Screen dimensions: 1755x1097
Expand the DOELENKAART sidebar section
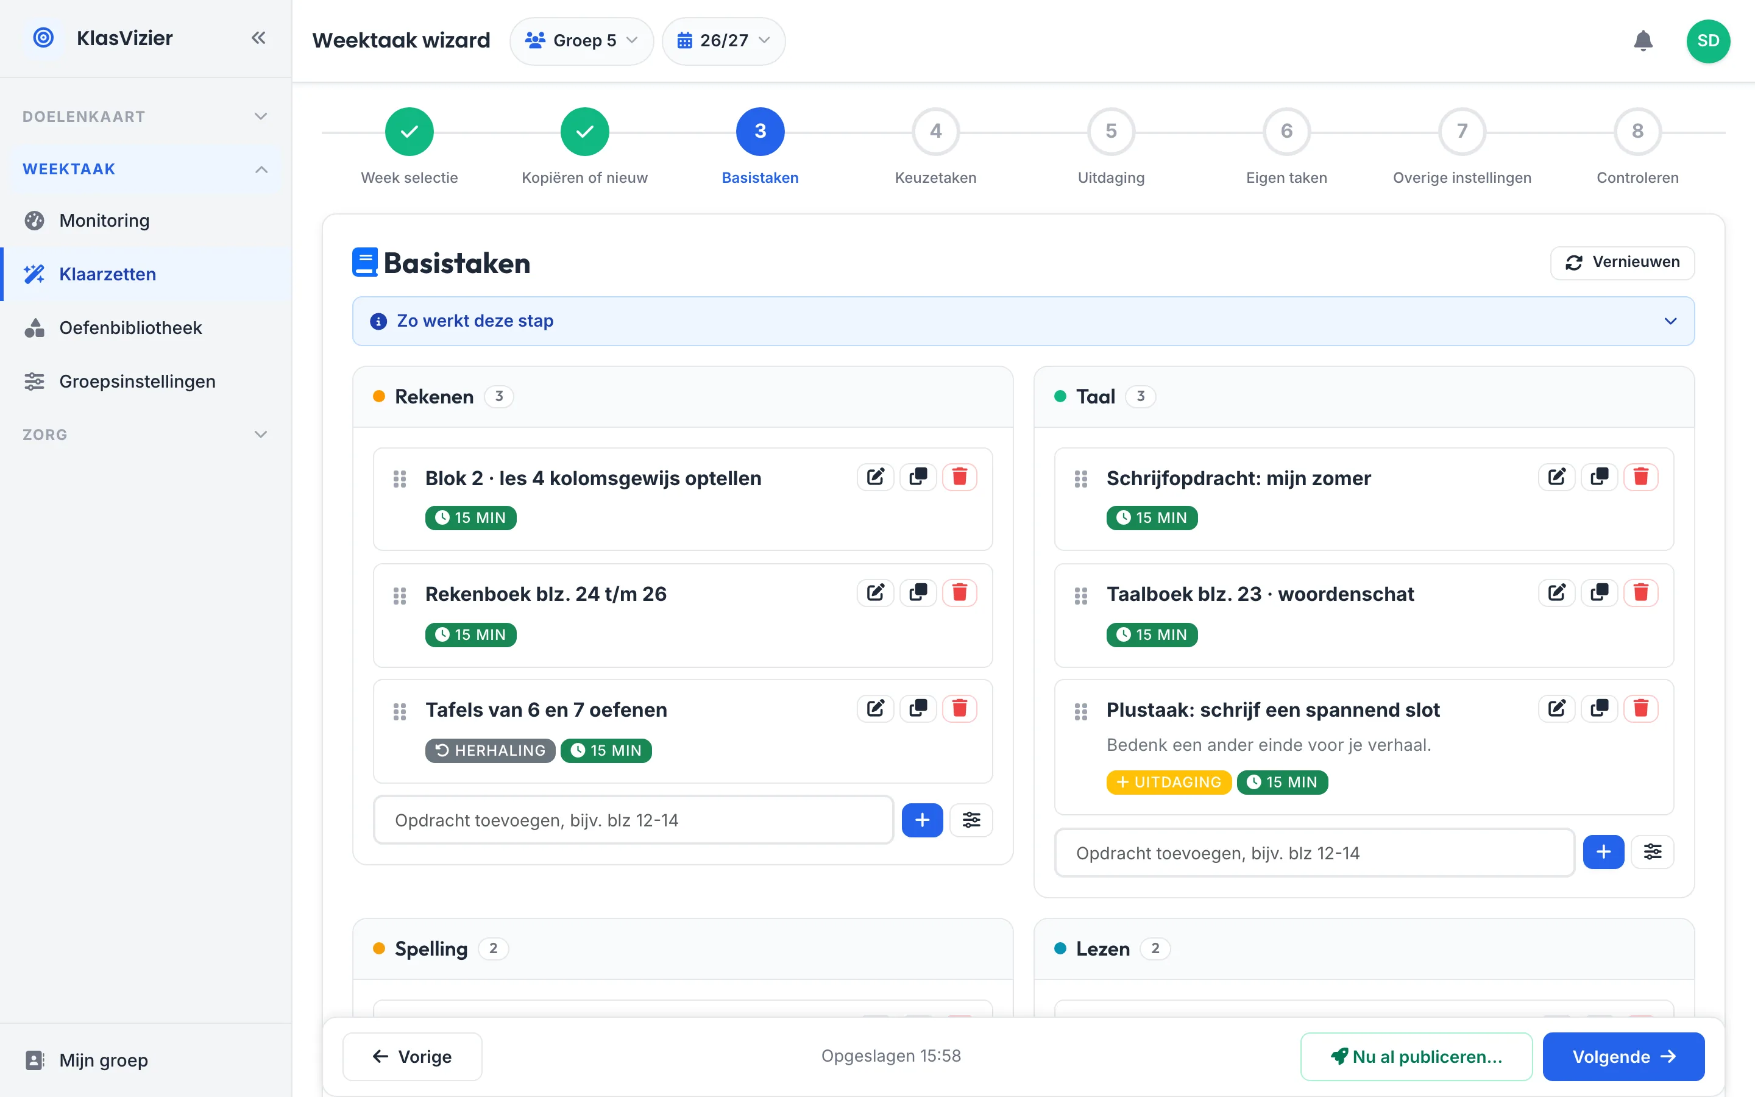click(x=145, y=116)
